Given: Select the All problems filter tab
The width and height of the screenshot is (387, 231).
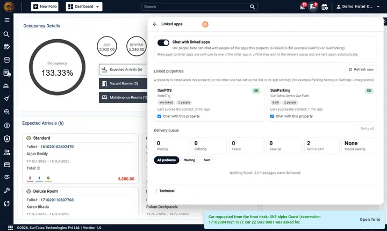Looking at the screenshot, I should point(167,160).
